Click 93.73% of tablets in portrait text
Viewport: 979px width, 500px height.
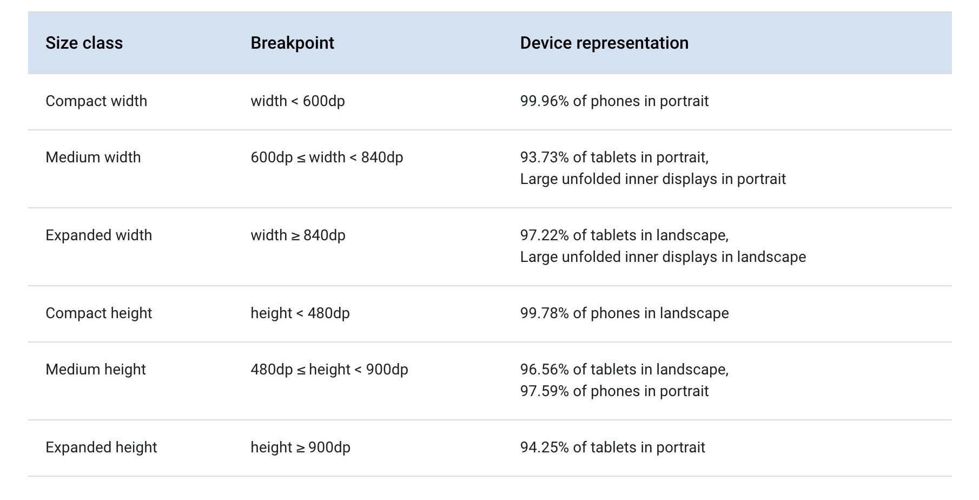(x=614, y=157)
